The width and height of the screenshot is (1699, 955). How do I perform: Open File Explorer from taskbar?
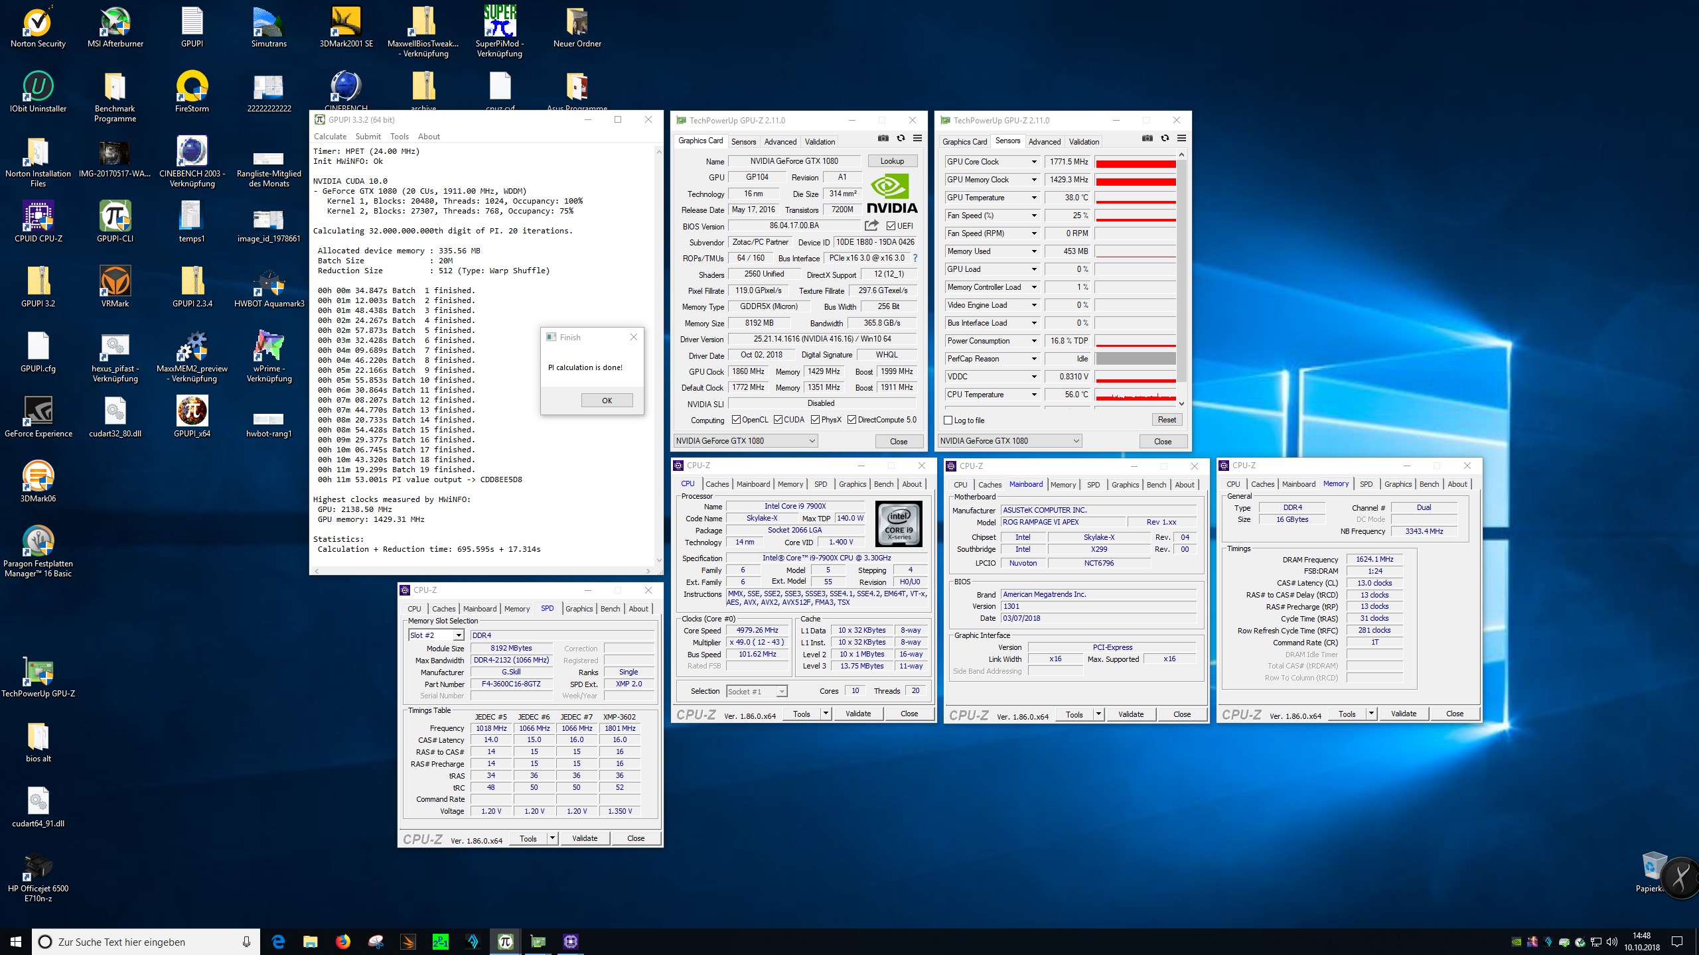click(x=310, y=942)
